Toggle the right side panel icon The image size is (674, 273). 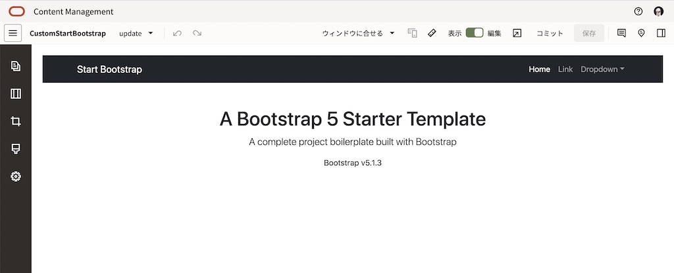pyautogui.click(x=661, y=33)
